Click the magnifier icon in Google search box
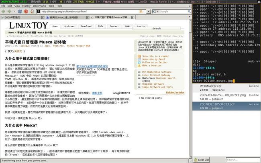The height and width of the screenshot is (163, 261). pos(189,12)
